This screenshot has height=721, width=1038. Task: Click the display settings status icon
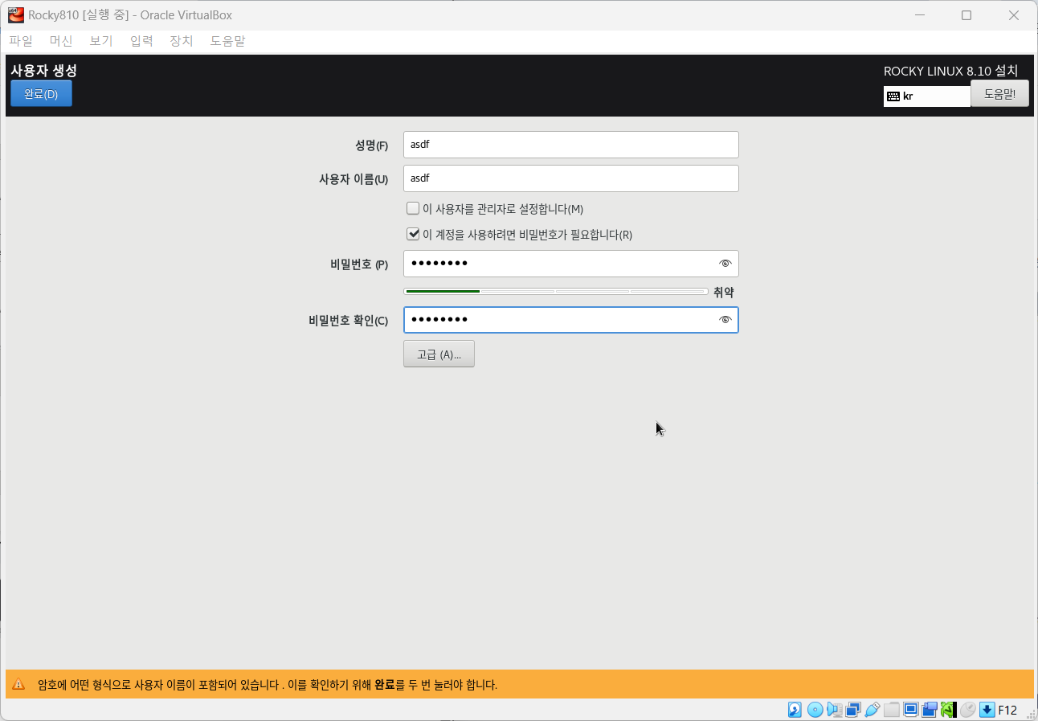click(x=911, y=710)
